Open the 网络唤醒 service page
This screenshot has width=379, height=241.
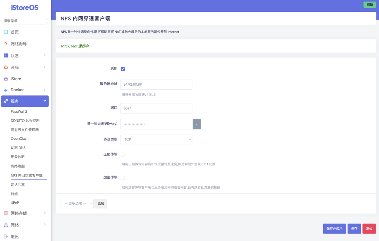coord(18,166)
